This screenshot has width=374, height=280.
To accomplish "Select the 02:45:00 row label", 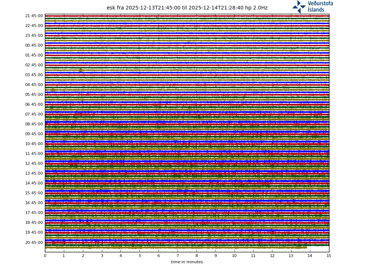I will tap(34, 65).
